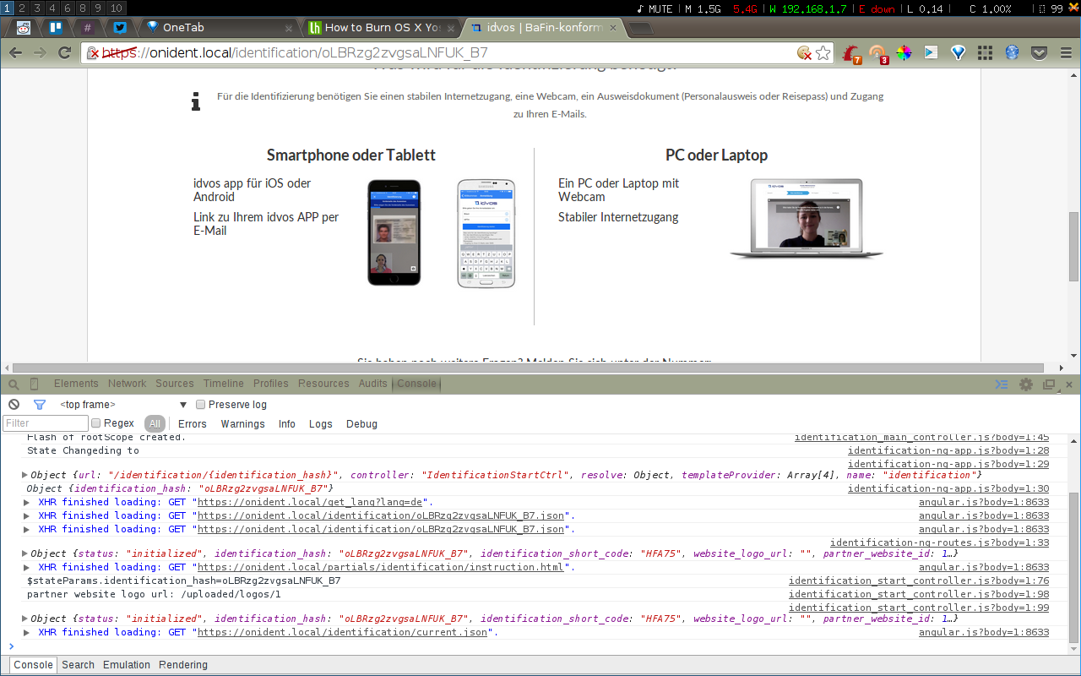Switch to the Audits panel
This screenshot has width=1081, height=676.
373,384
